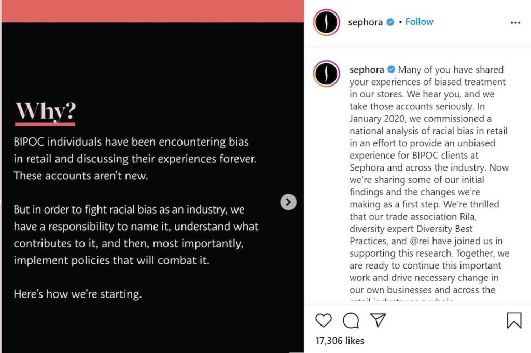The height and width of the screenshot is (353, 531).
Task: Open the sephora username in header
Action: pos(366,22)
